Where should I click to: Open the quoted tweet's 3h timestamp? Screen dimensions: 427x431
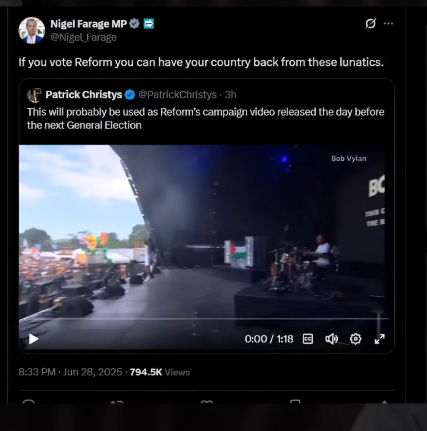tap(230, 95)
